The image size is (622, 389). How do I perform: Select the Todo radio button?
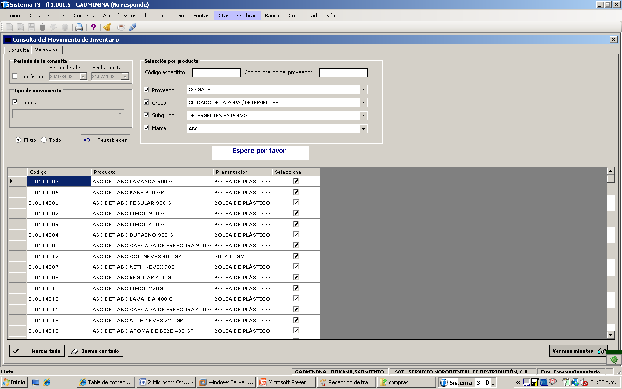tap(44, 140)
